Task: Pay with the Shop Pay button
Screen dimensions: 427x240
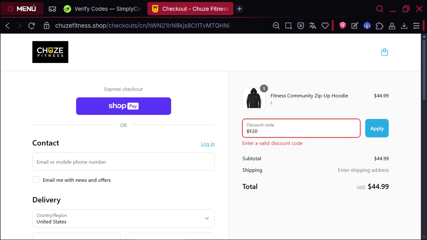Action: (124, 106)
